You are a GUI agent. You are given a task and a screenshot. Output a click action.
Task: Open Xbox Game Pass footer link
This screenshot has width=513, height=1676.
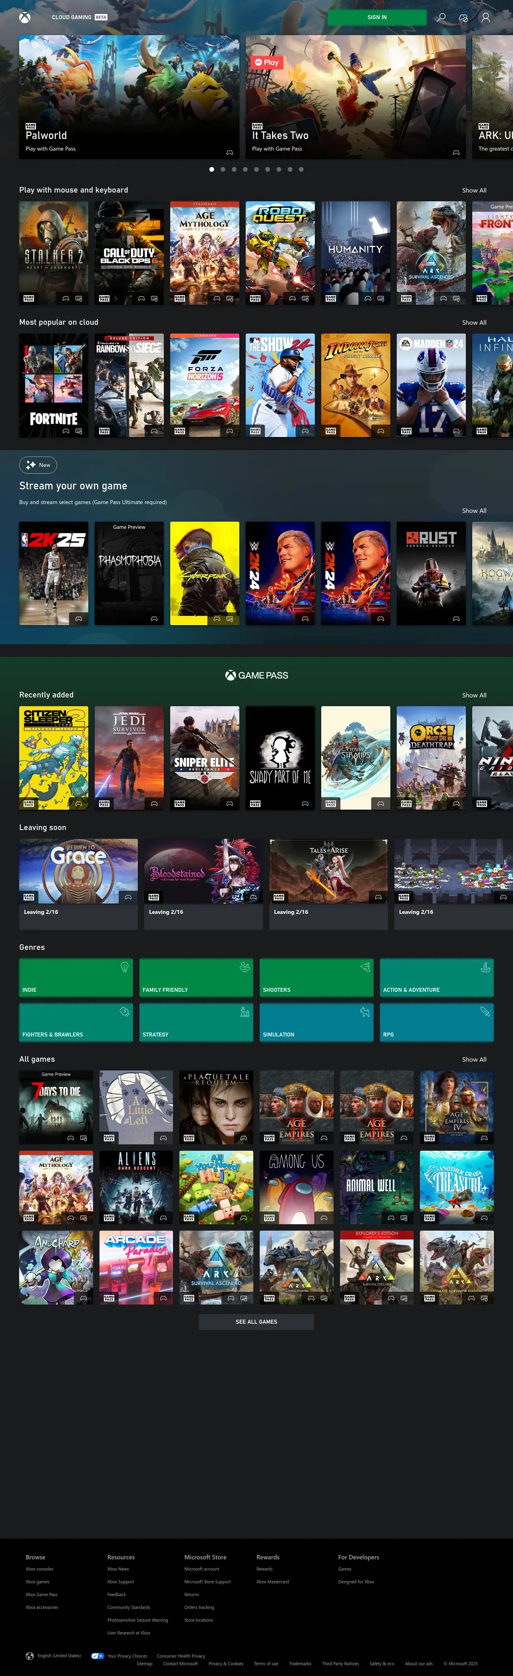click(42, 1595)
